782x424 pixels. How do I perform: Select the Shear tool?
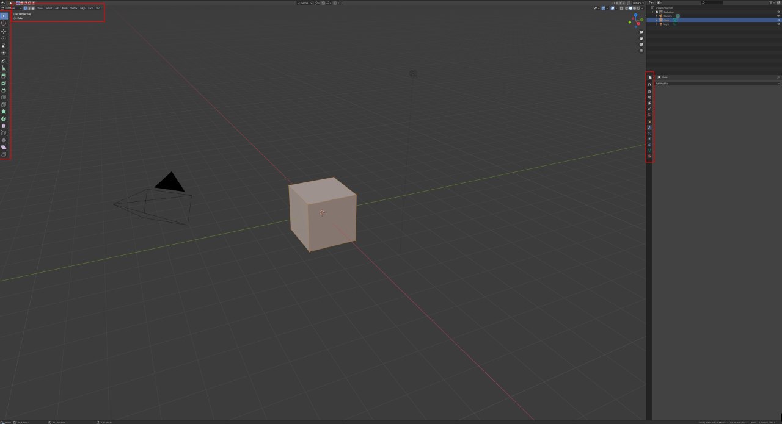point(4,148)
